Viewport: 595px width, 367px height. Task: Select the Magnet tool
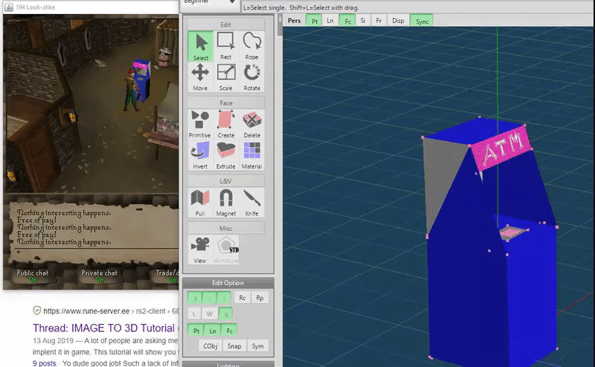tap(226, 203)
